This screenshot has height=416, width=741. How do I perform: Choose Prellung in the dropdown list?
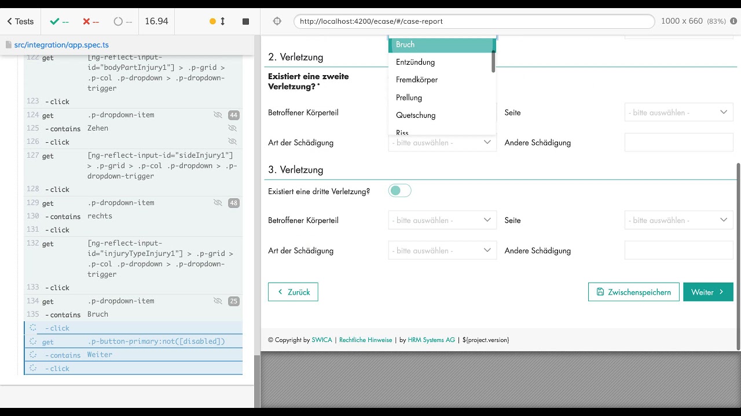[x=442, y=98]
